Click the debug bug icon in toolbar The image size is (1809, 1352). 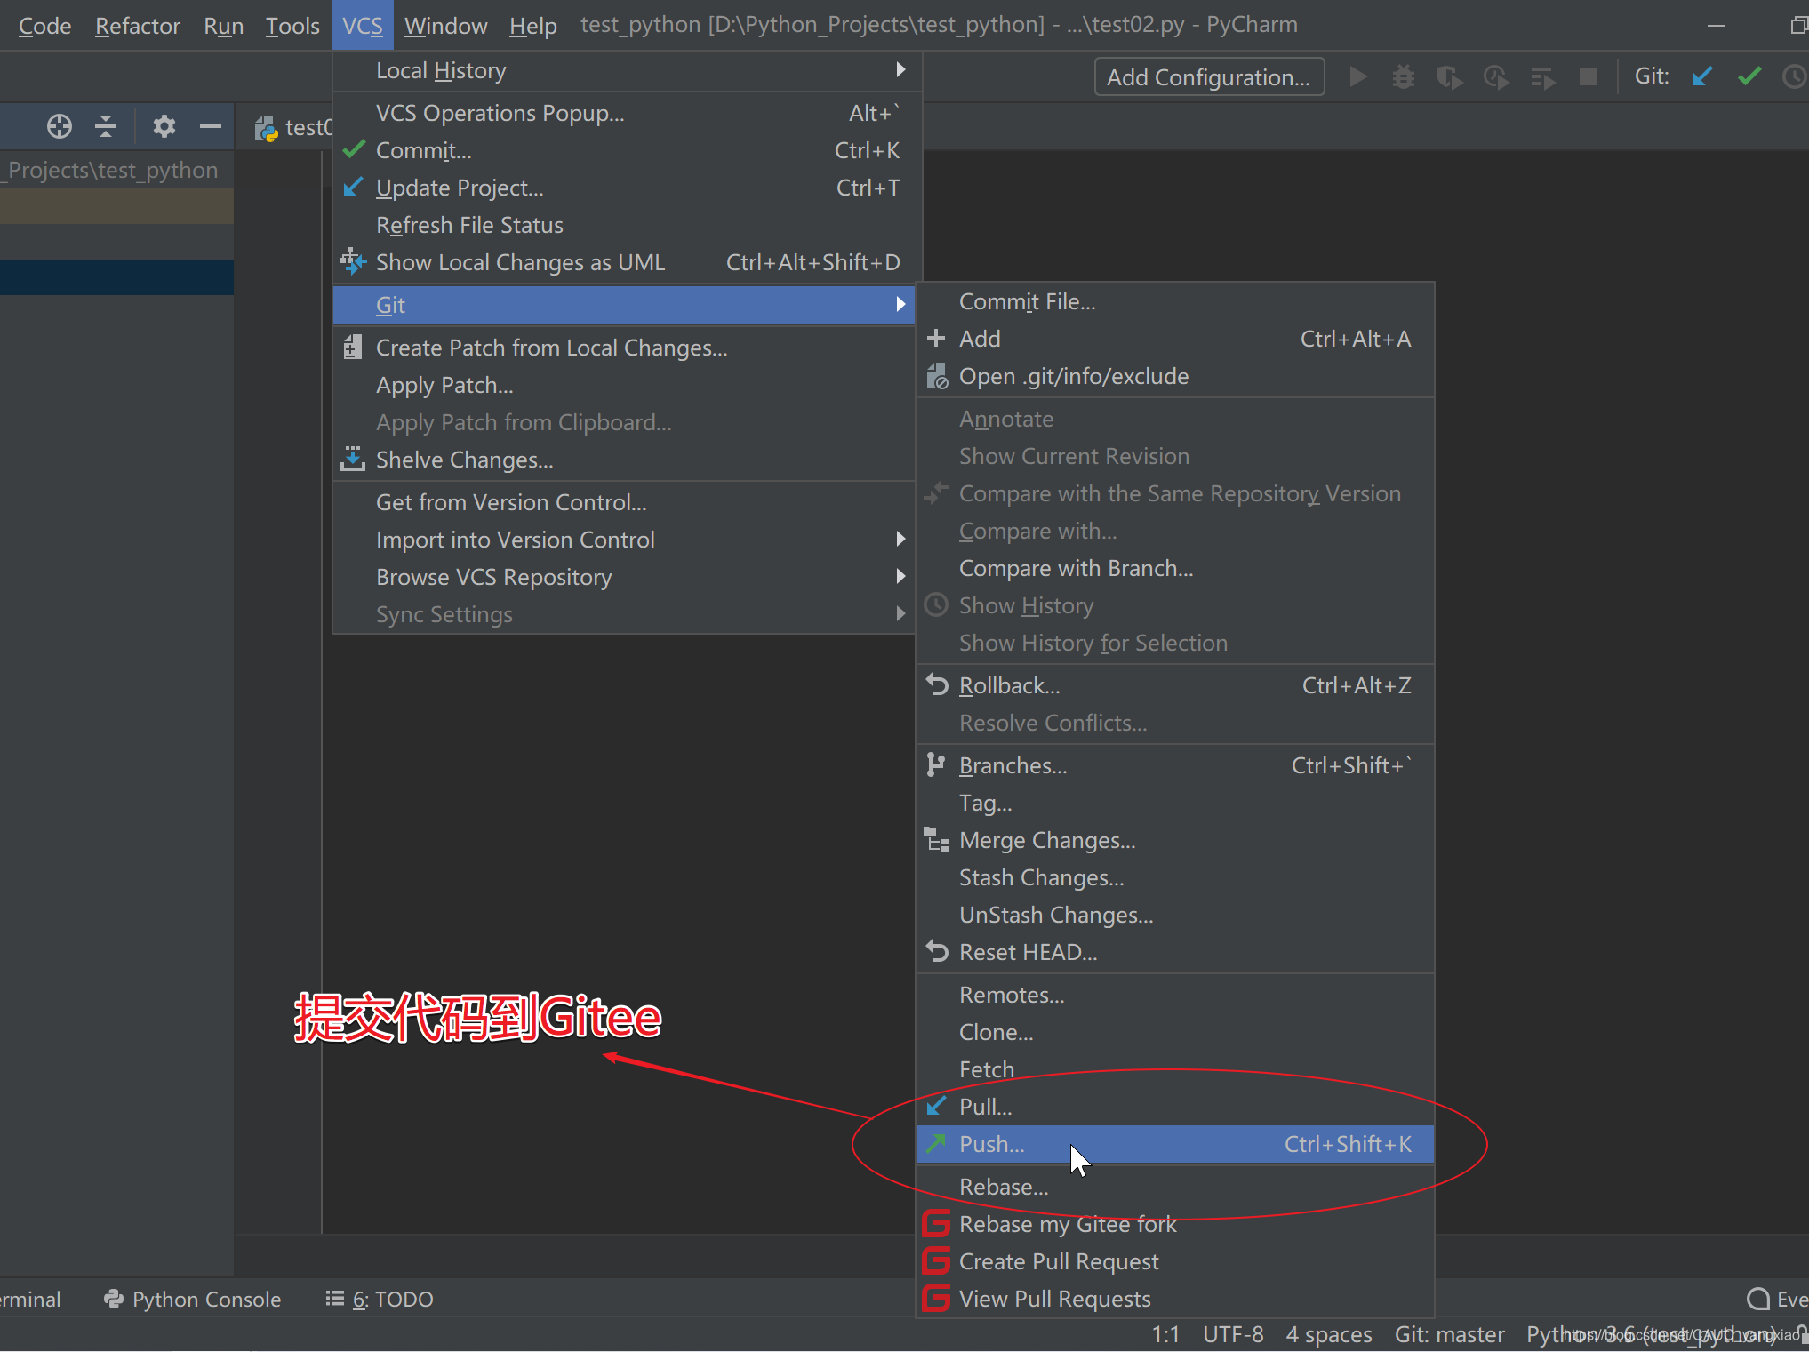coord(1404,77)
